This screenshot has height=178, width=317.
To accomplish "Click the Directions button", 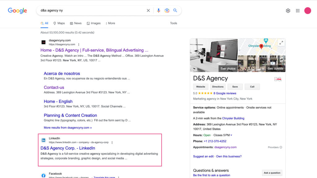I will point(218,87).
